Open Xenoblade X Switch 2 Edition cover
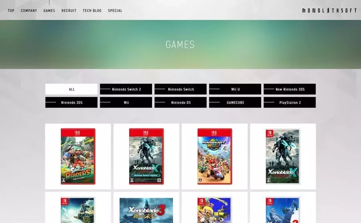Screen dimensions: 361x223 click(x=146, y=156)
